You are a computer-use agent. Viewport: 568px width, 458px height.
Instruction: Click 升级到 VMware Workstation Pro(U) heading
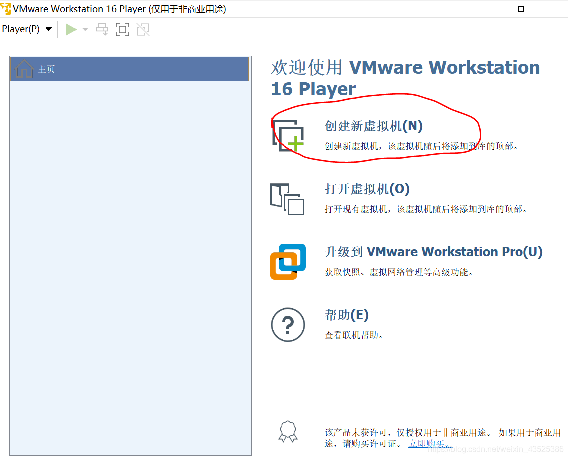[433, 252]
